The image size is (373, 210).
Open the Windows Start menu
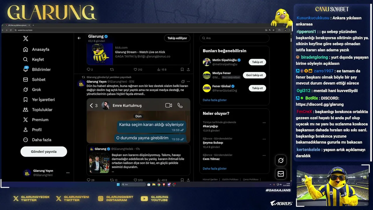118,185
